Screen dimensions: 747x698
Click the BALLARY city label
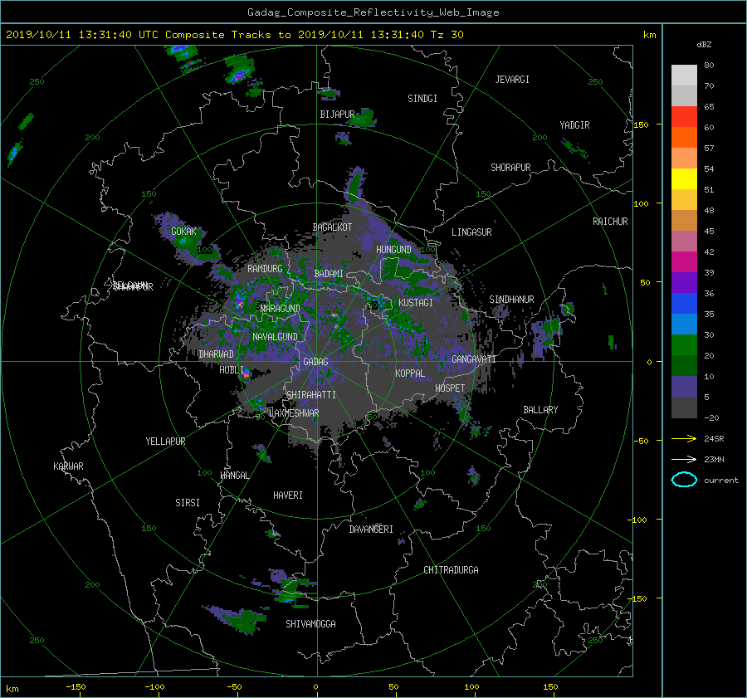point(540,410)
